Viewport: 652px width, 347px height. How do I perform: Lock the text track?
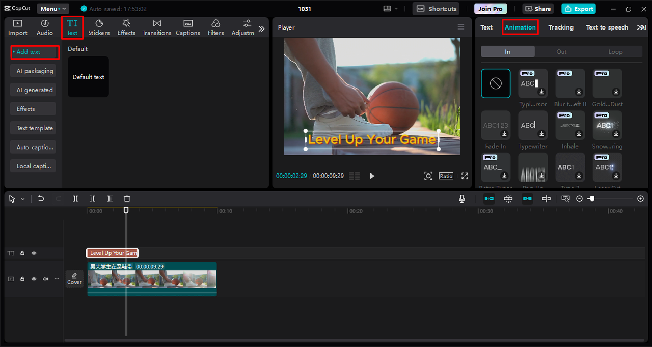[x=22, y=253]
